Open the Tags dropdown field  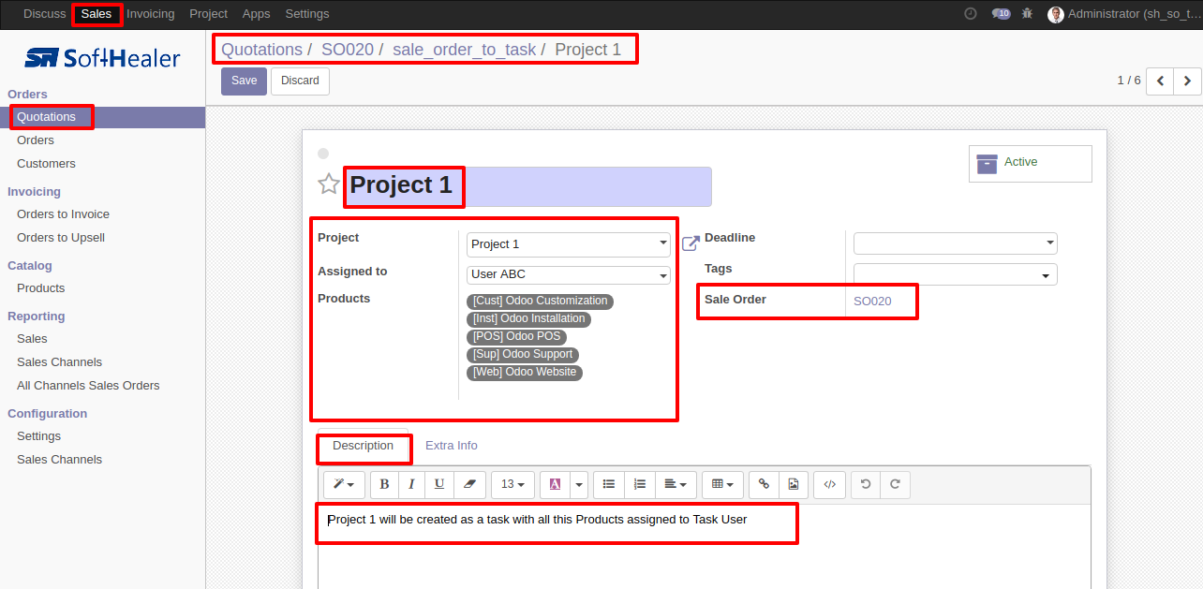point(956,274)
